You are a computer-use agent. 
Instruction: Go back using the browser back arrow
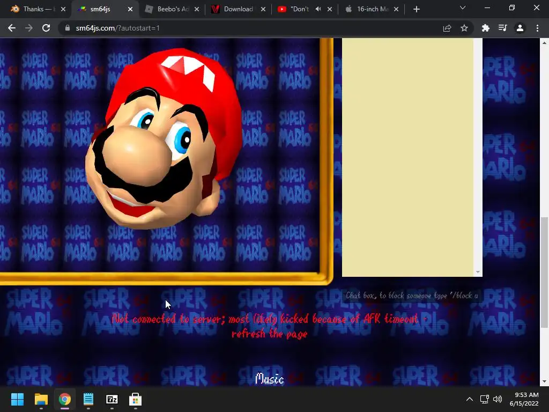[12, 28]
